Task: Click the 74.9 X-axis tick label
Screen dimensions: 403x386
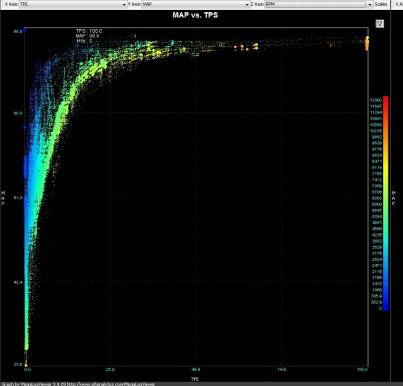Action: (282, 369)
